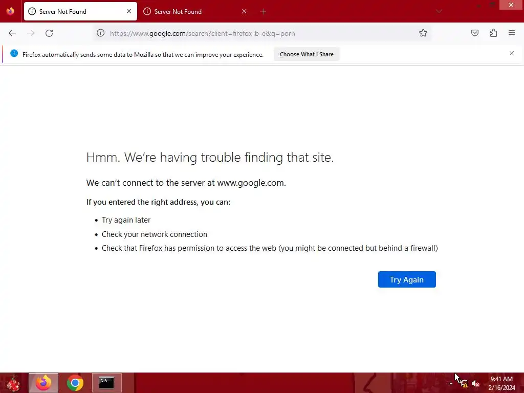The image size is (524, 393).
Task: Open the clock showing 9:41 AM
Action: 501,383
